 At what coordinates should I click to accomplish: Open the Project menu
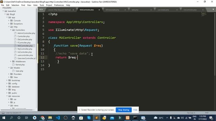click(49, 5)
